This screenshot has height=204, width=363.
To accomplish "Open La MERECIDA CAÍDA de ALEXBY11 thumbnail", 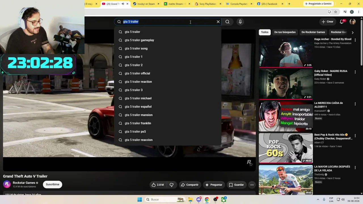I will coord(286,116).
